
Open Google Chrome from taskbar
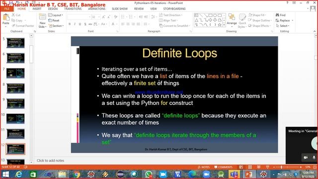77,175
